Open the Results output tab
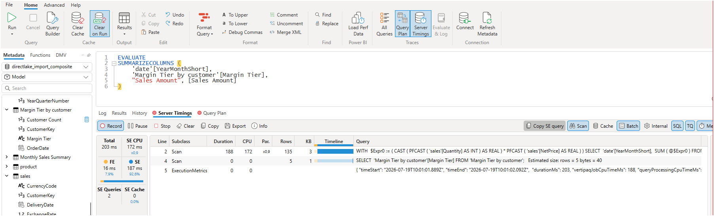Viewport: 714px width, 216px height. pyautogui.click(x=119, y=113)
